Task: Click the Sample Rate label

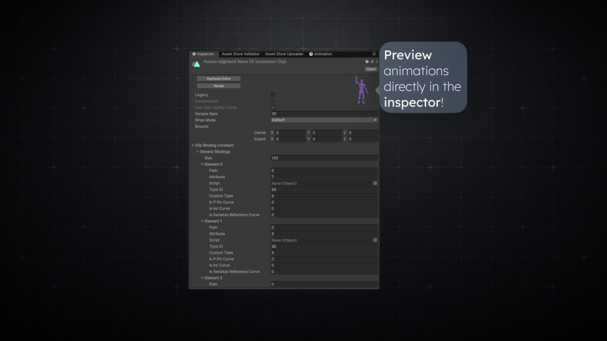Action: 206,114
